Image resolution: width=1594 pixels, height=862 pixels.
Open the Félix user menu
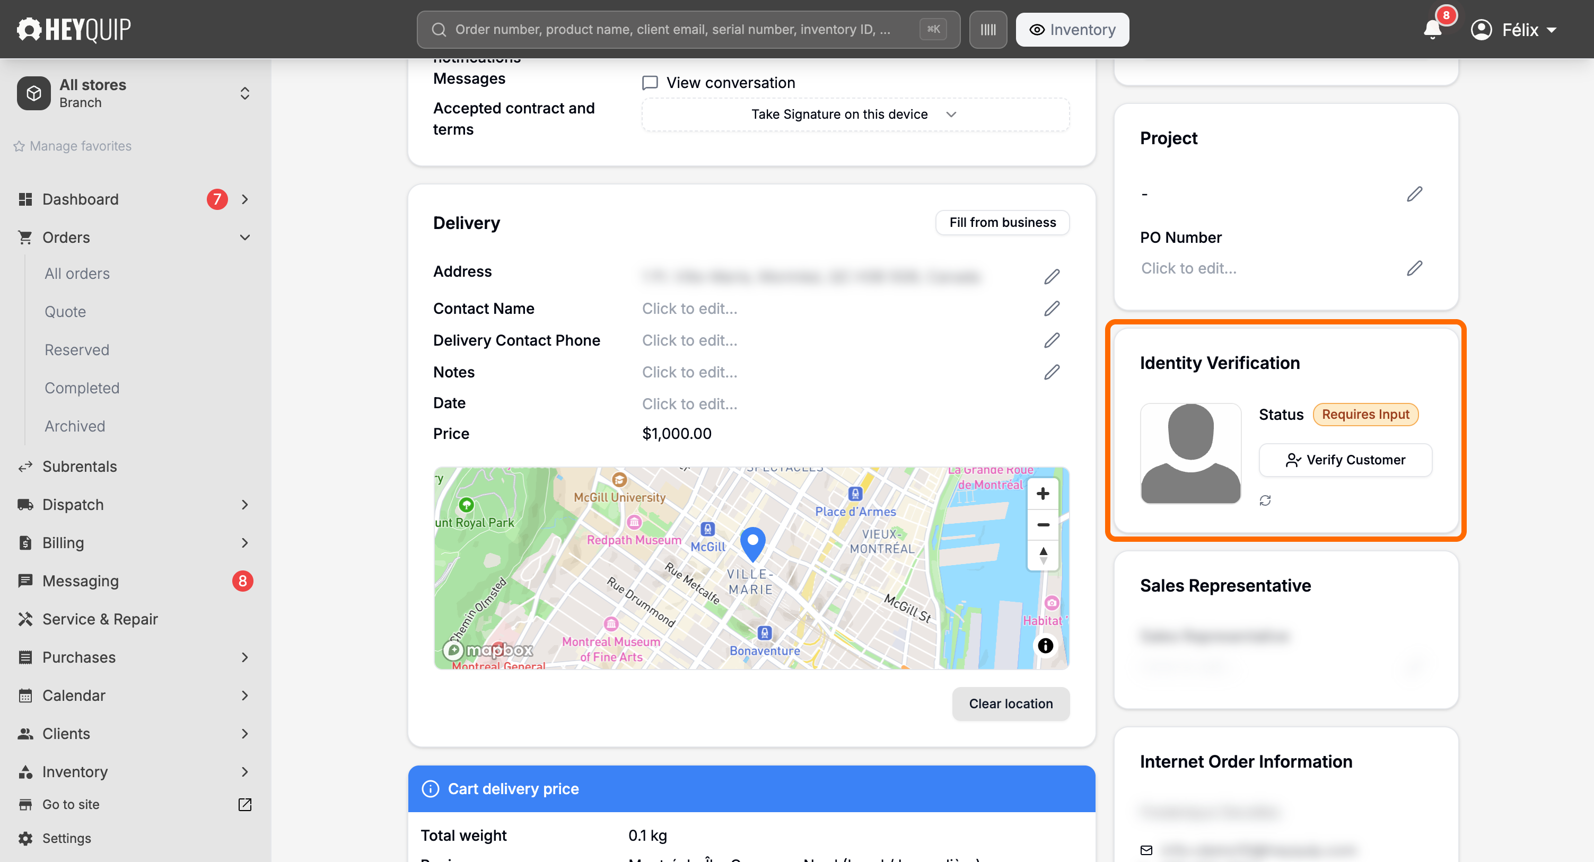click(x=1513, y=30)
